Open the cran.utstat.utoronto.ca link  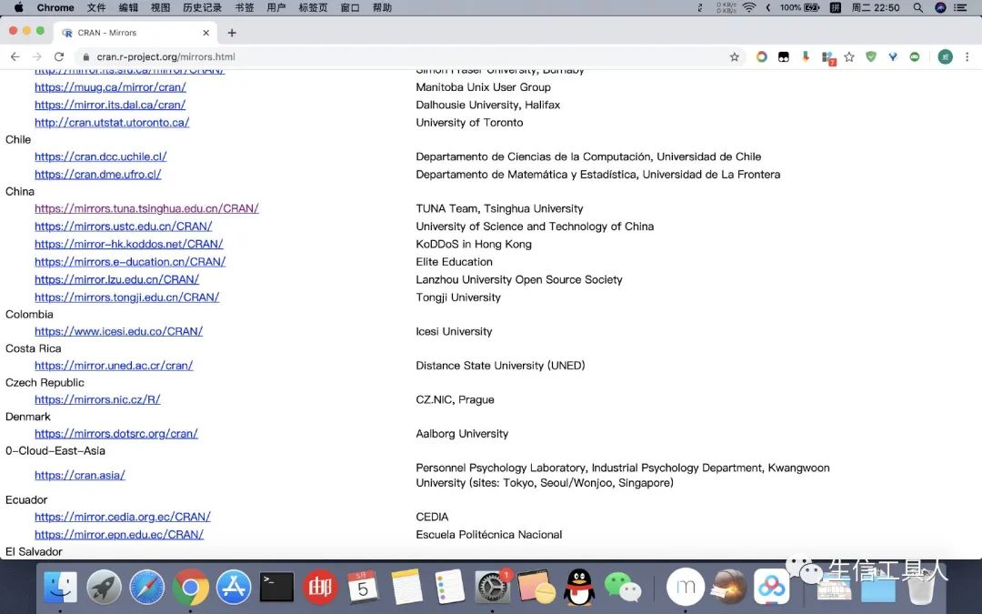click(x=112, y=123)
